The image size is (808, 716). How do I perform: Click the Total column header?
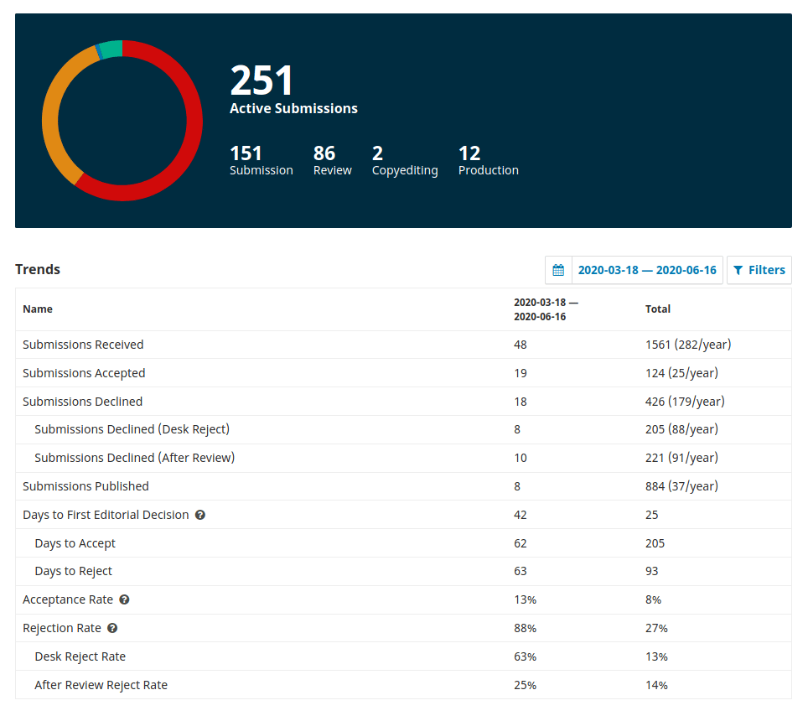pyautogui.click(x=657, y=309)
